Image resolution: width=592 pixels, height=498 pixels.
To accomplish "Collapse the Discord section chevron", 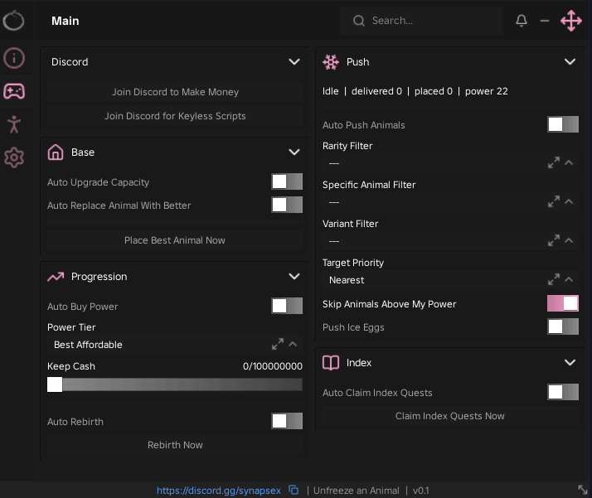I will (294, 61).
